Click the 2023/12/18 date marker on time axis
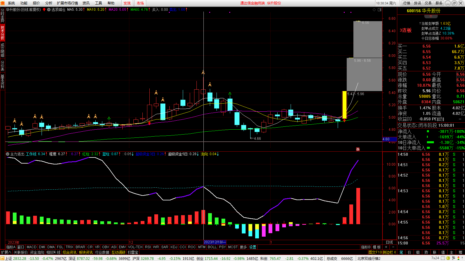This screenshot has width=465, height=261. pos(214,242)
